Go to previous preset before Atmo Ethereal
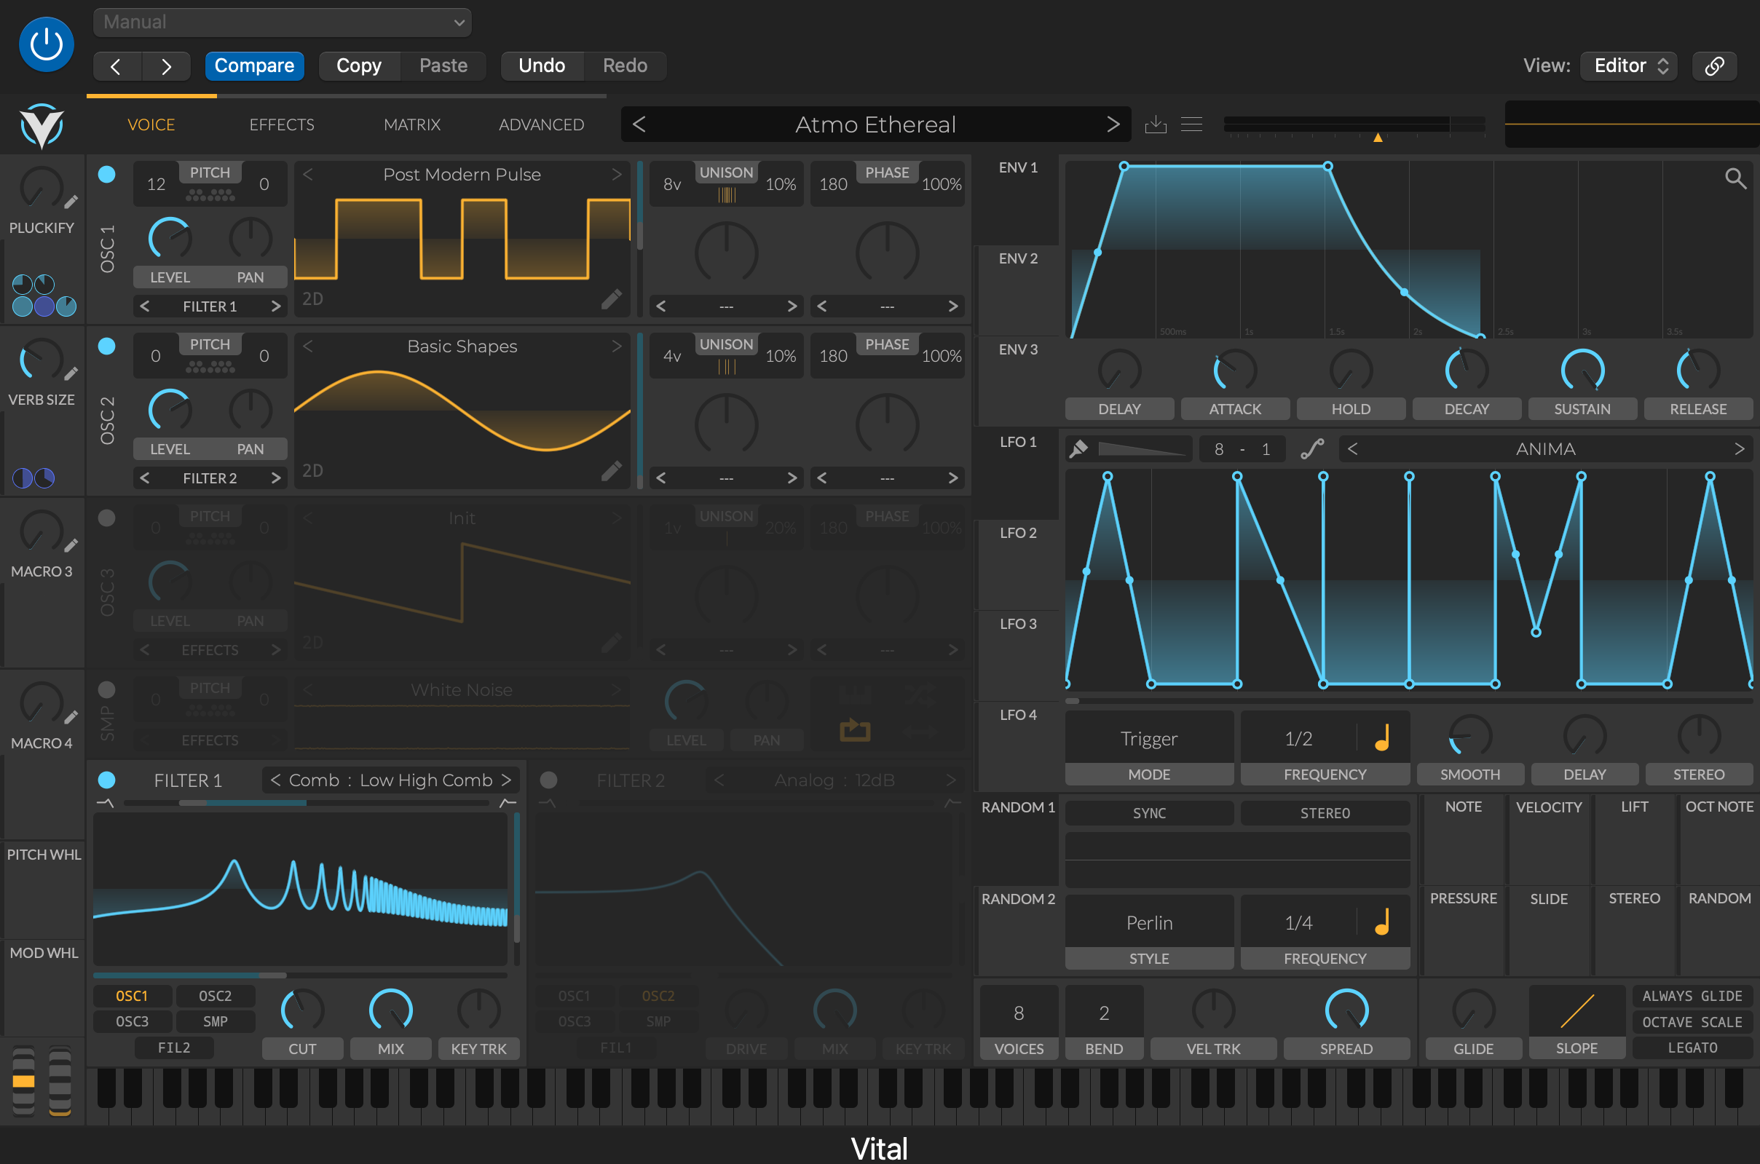This screenshot has height=1164, width=1760. pos(639,124)
